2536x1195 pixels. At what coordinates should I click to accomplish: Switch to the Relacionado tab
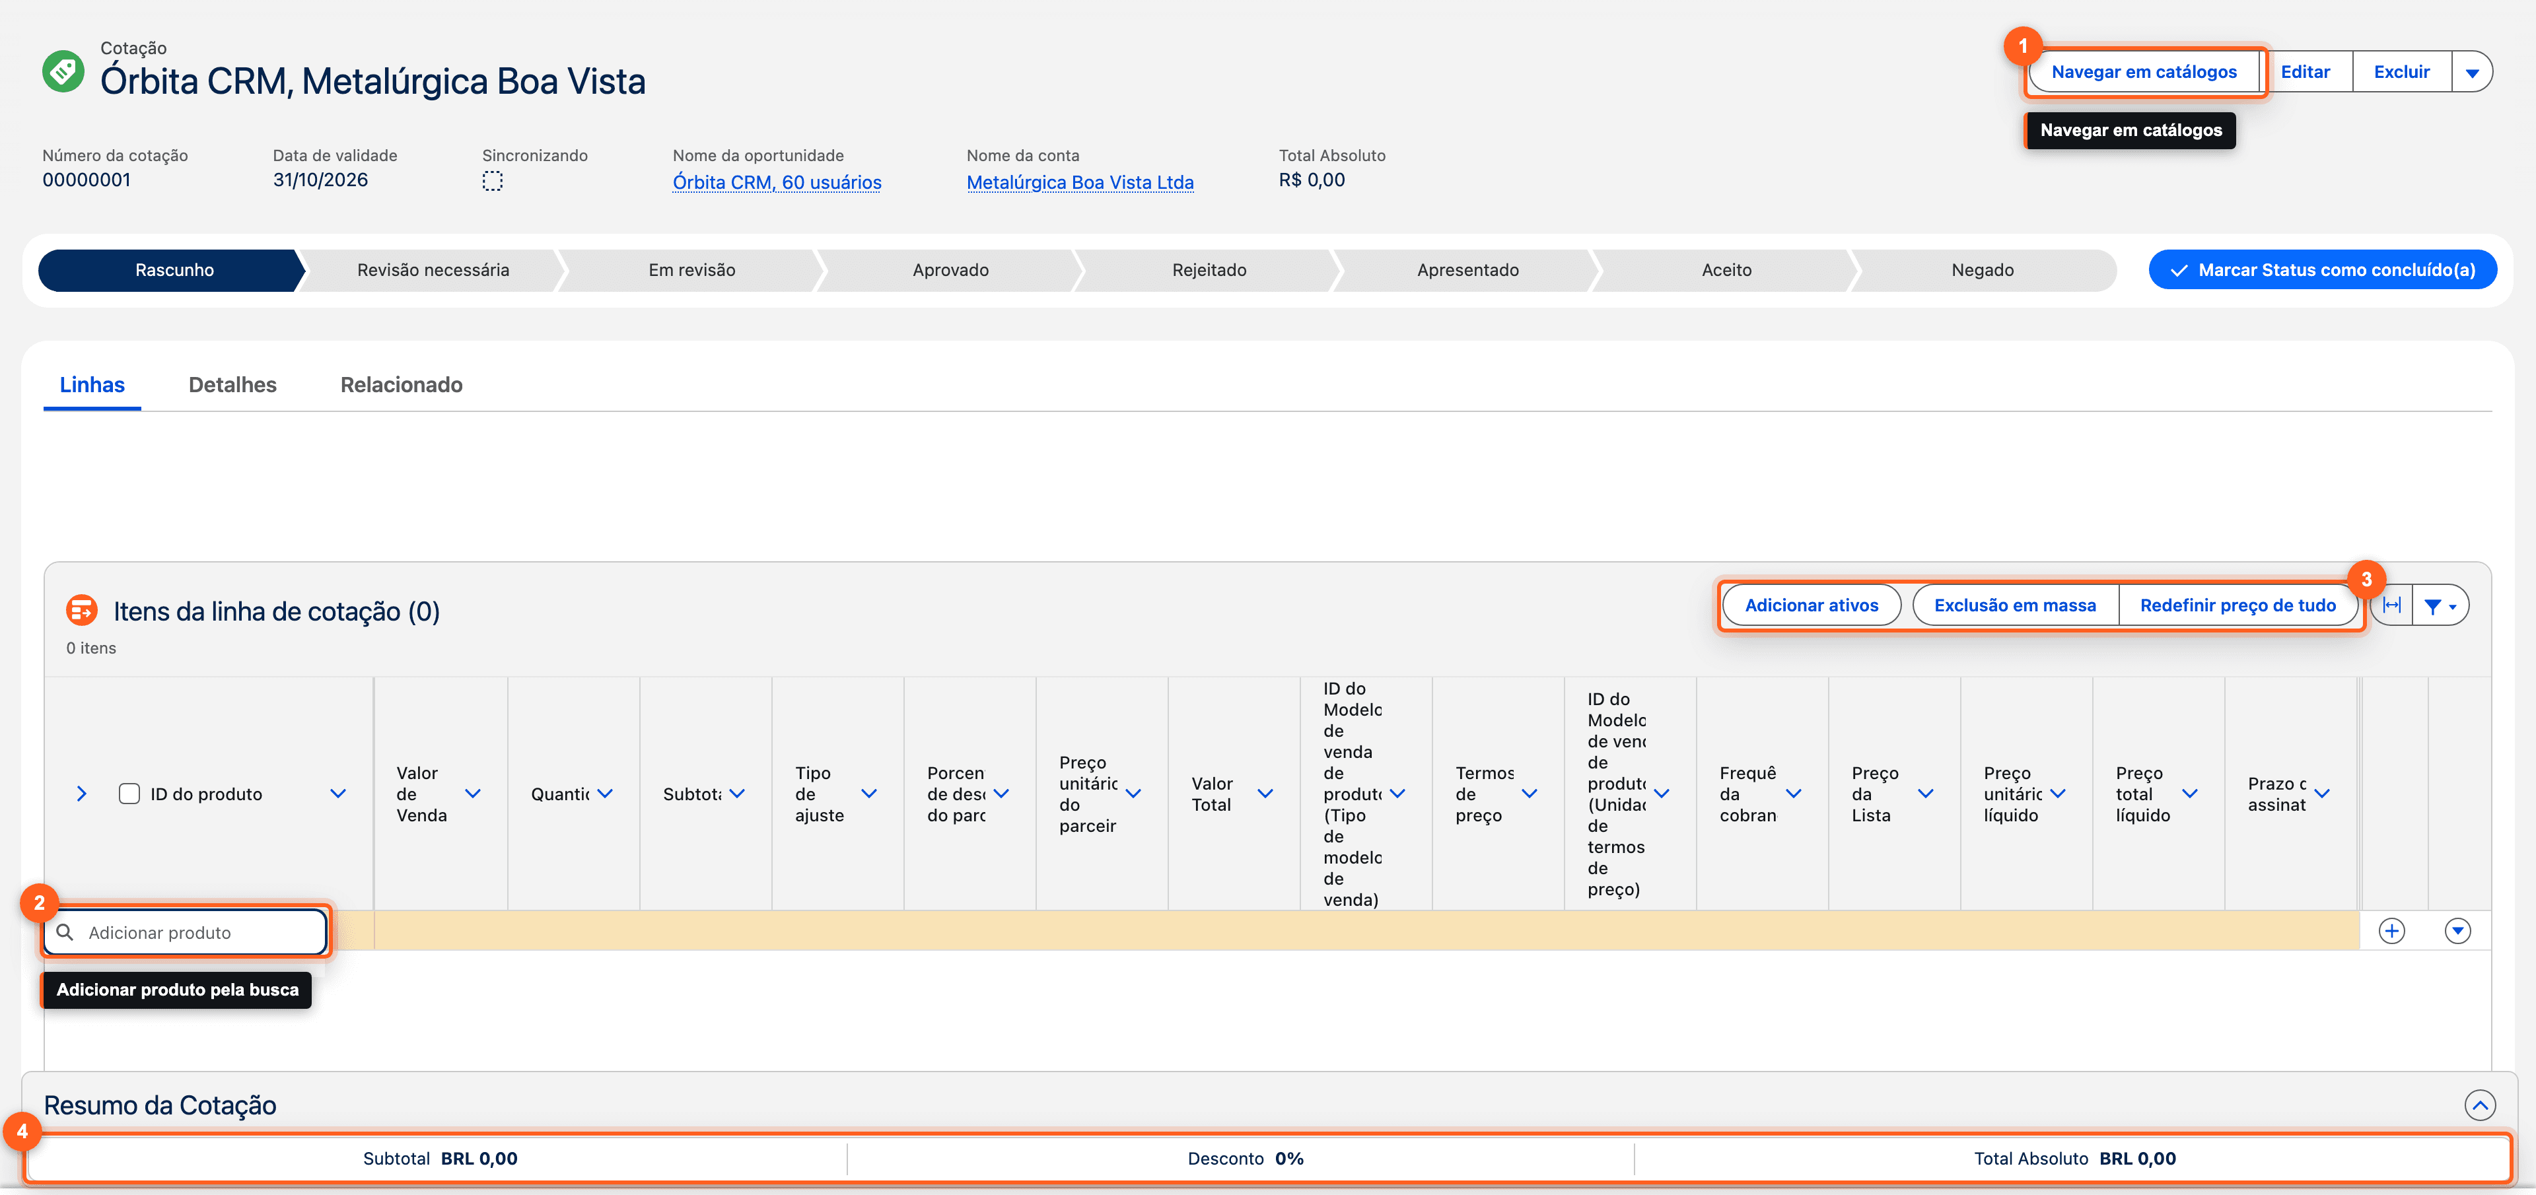(402, 385)
